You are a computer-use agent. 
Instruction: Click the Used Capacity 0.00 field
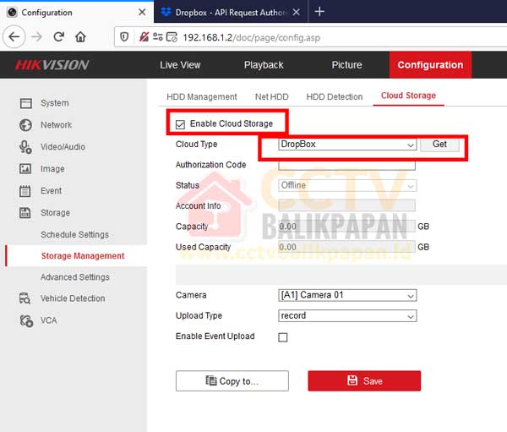point(346,247)
